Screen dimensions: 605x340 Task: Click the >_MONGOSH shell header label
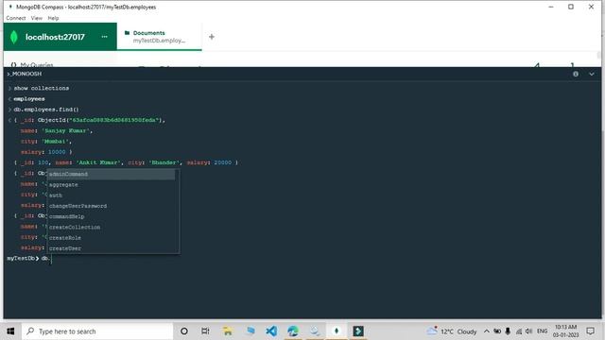25,74
